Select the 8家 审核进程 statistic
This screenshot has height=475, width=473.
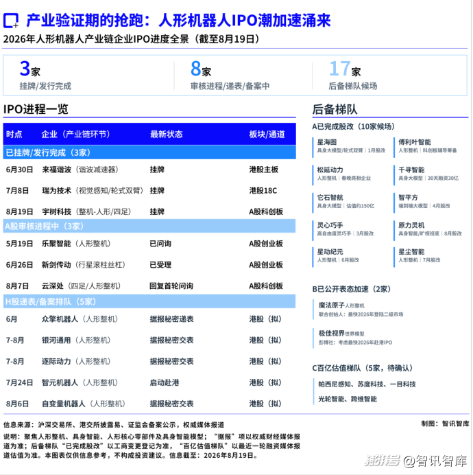[230, 75]
